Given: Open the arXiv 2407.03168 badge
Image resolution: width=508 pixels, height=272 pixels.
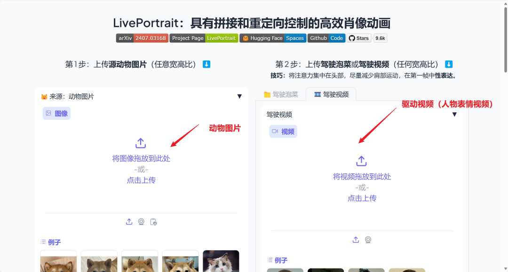Looking at the screenshot, I should pyautogui.click(x=142, y=38).
